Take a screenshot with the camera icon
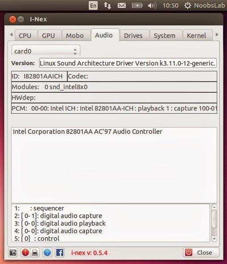The image size is (227, 264). click(13, 252)
